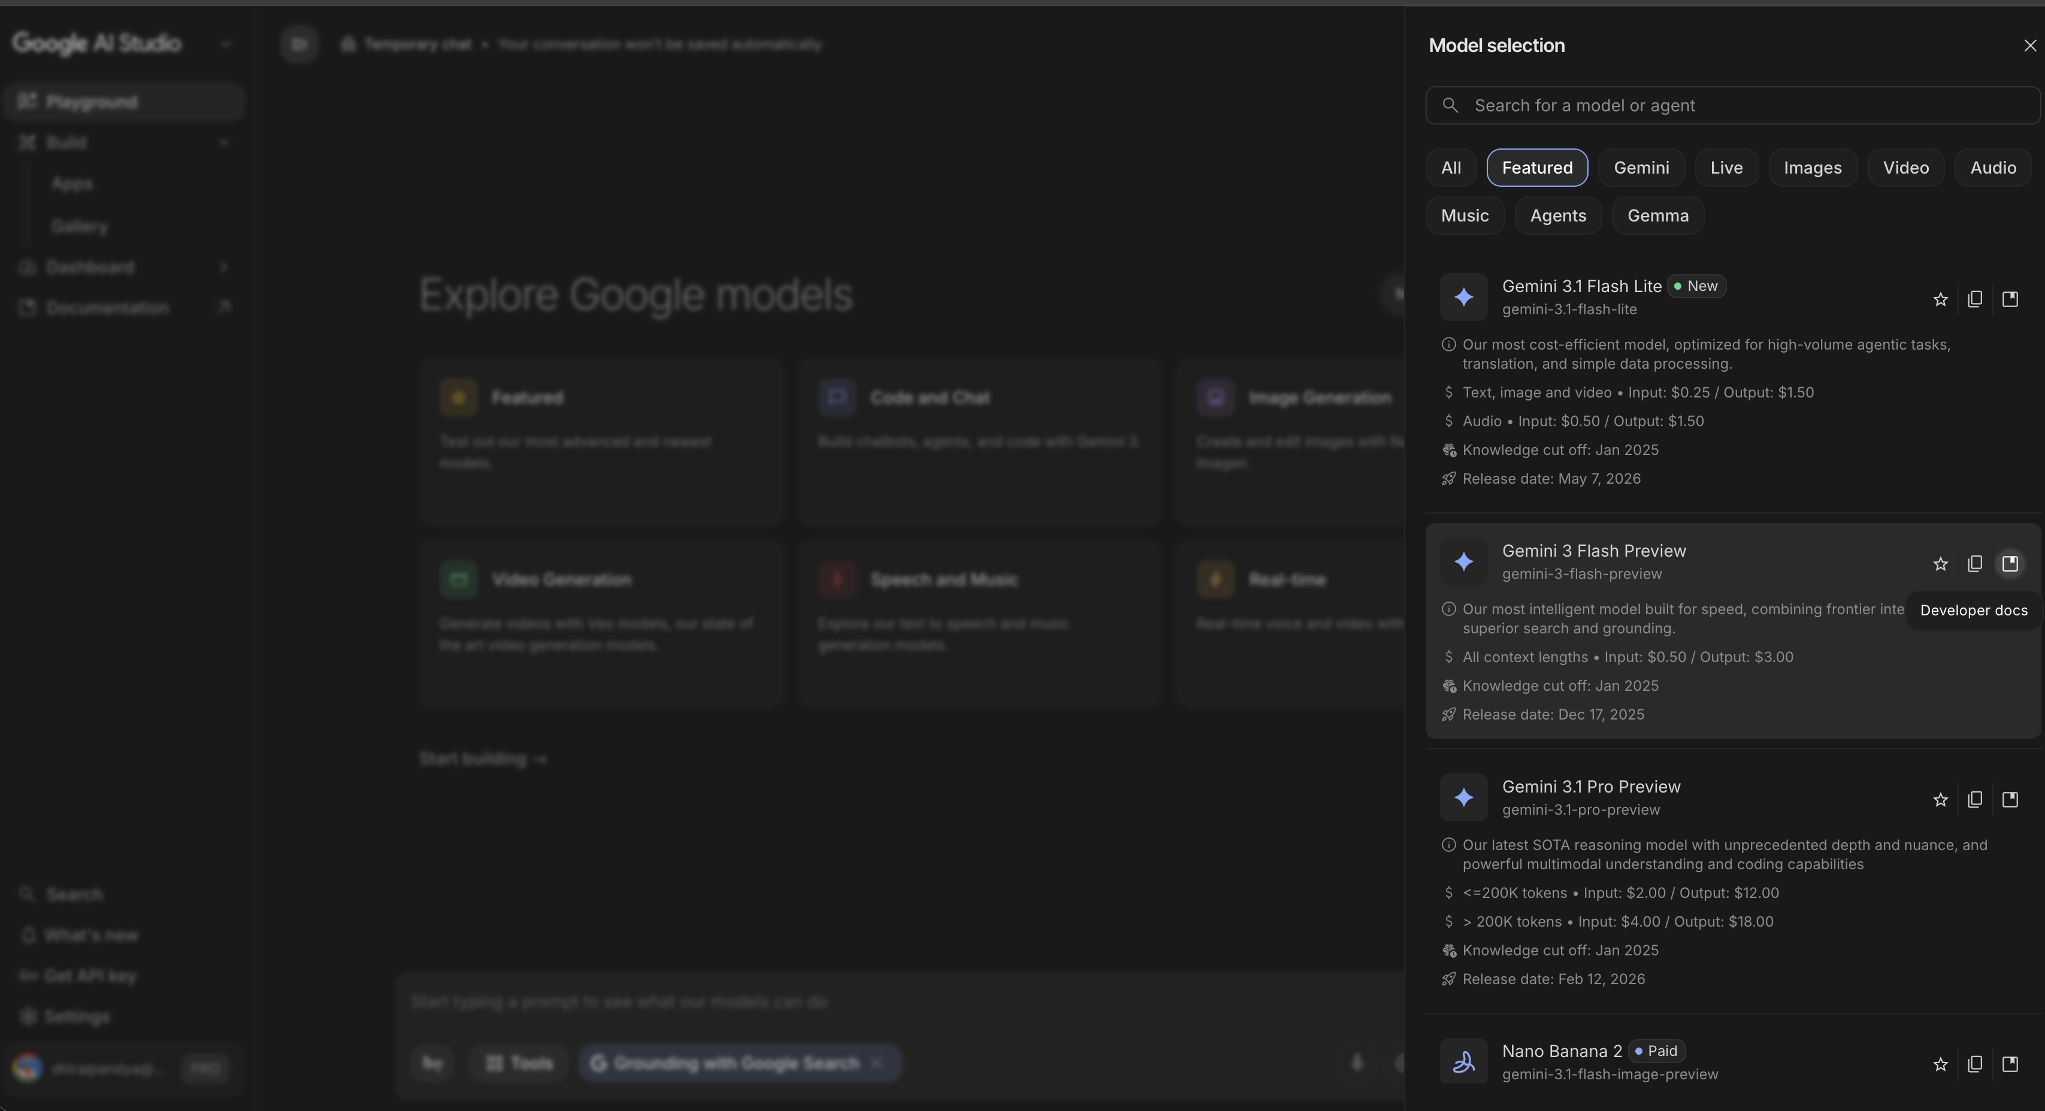The height and width of the screenshot is (1111, 2045).
Task: Copy the gemini-3-flash-preview model ID
Action: point(1975,563)
